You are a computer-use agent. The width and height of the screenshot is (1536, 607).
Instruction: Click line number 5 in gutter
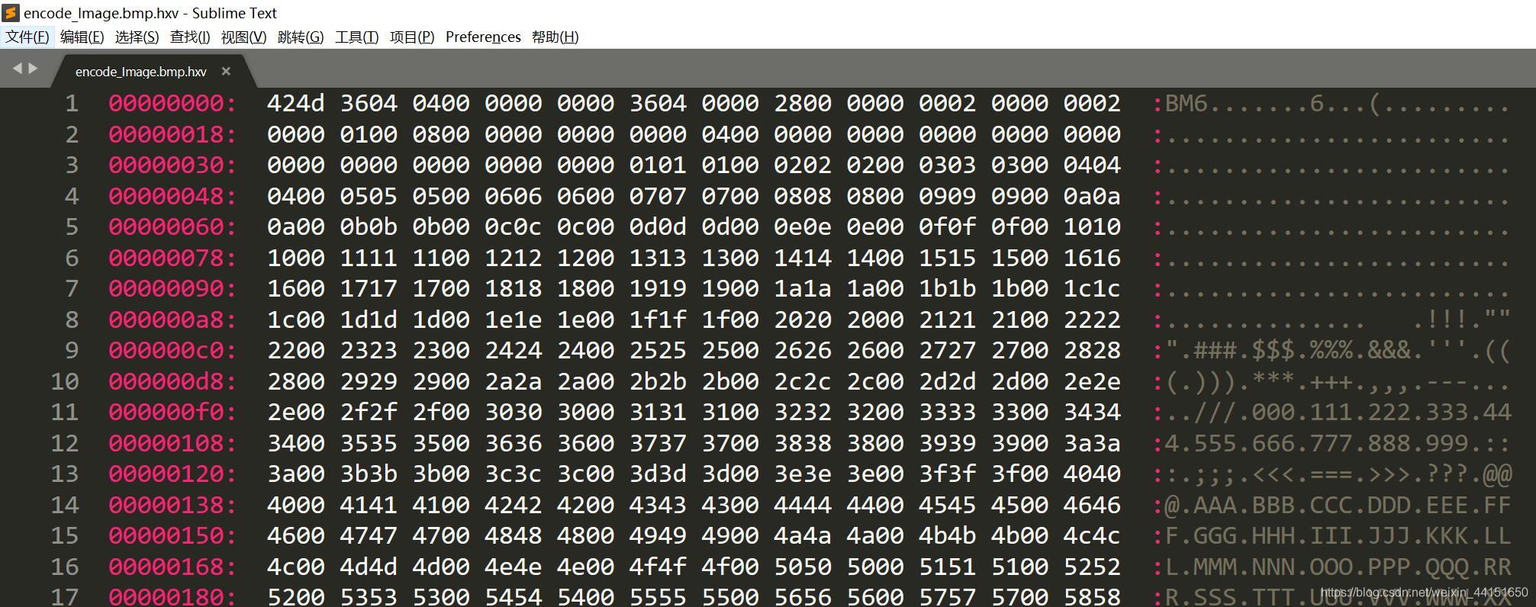click(x=72, y=226)
